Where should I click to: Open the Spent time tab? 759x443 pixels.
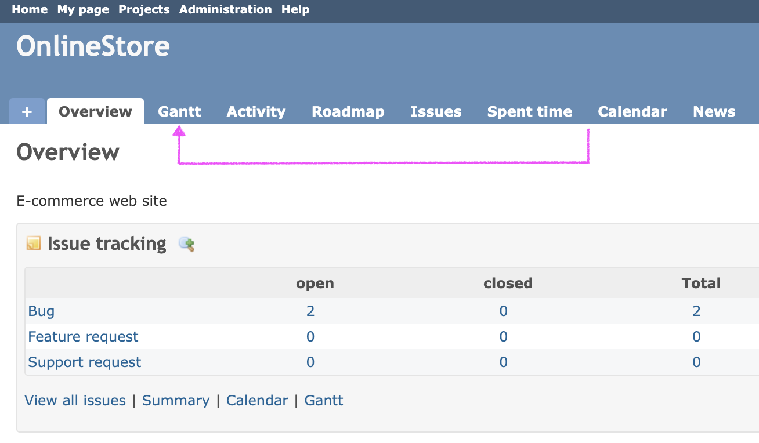coord(529,111)
